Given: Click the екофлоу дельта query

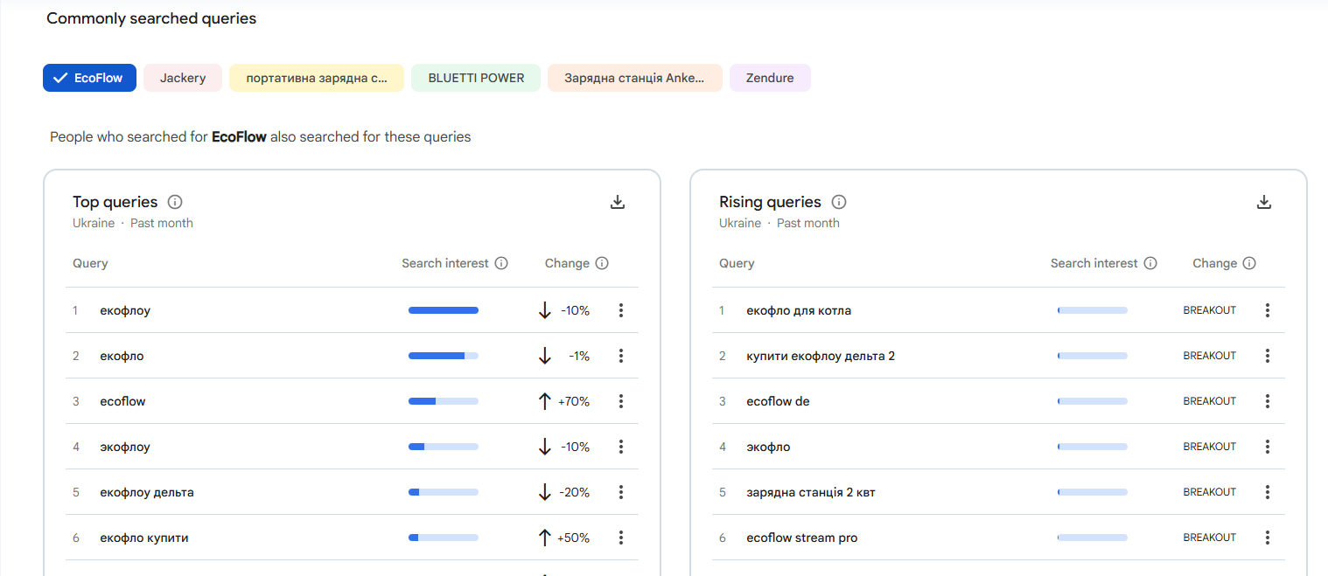Looking at the screenshot, I should [x=147, y=492].
